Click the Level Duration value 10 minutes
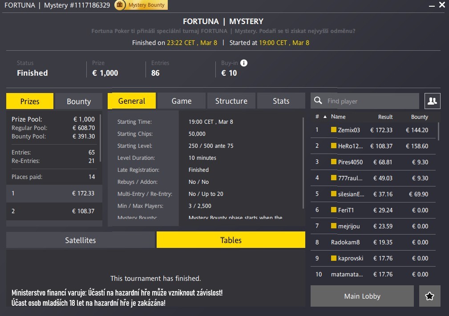 coord(202,158)
